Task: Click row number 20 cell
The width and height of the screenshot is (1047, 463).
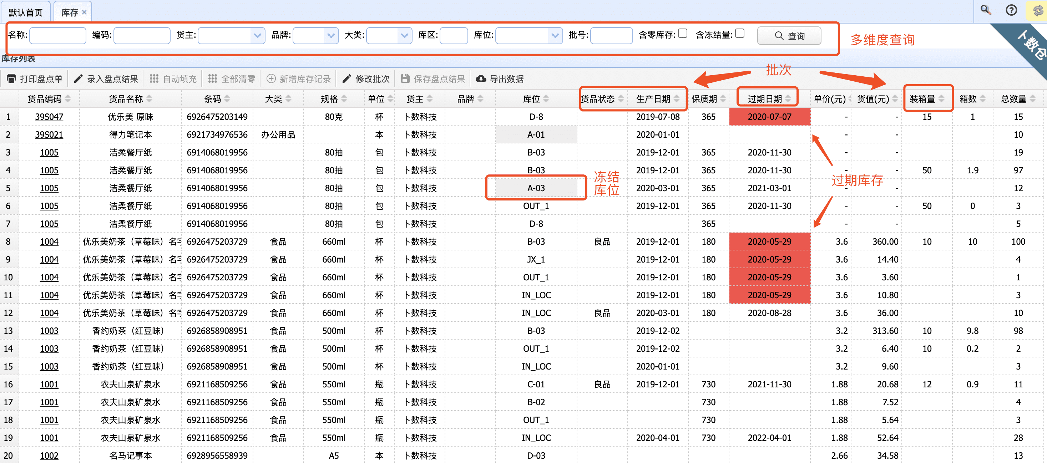Action: tap(9, 456)
